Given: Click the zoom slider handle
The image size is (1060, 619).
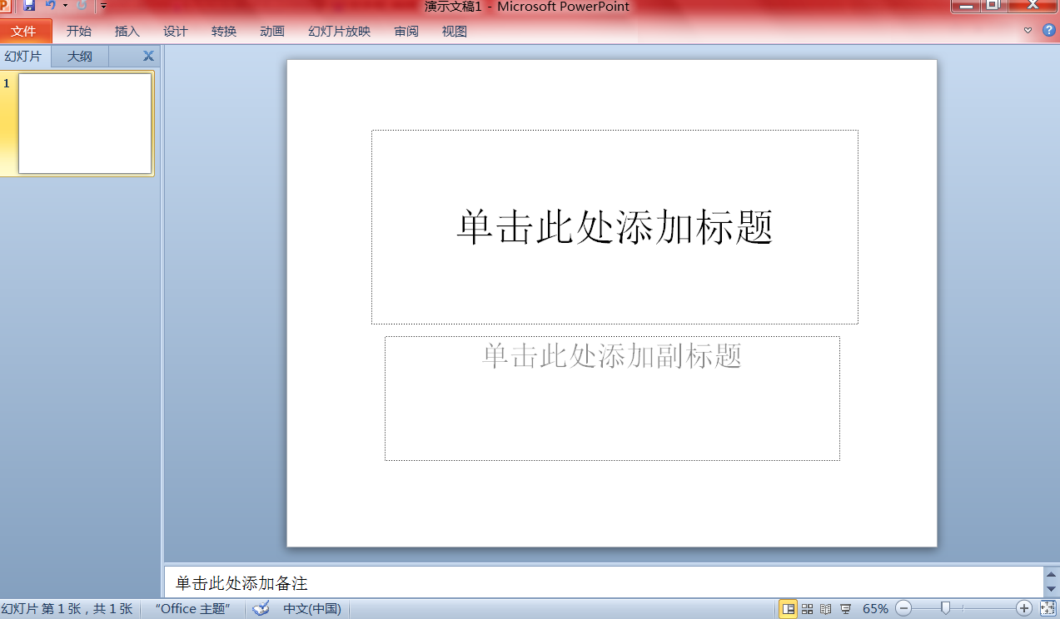Looking at the screenshot, I should tap(945, 608).
